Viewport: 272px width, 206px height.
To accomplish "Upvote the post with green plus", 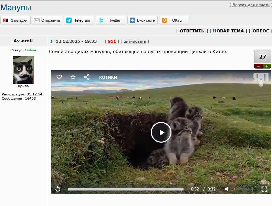I will (x=267, y=66).
